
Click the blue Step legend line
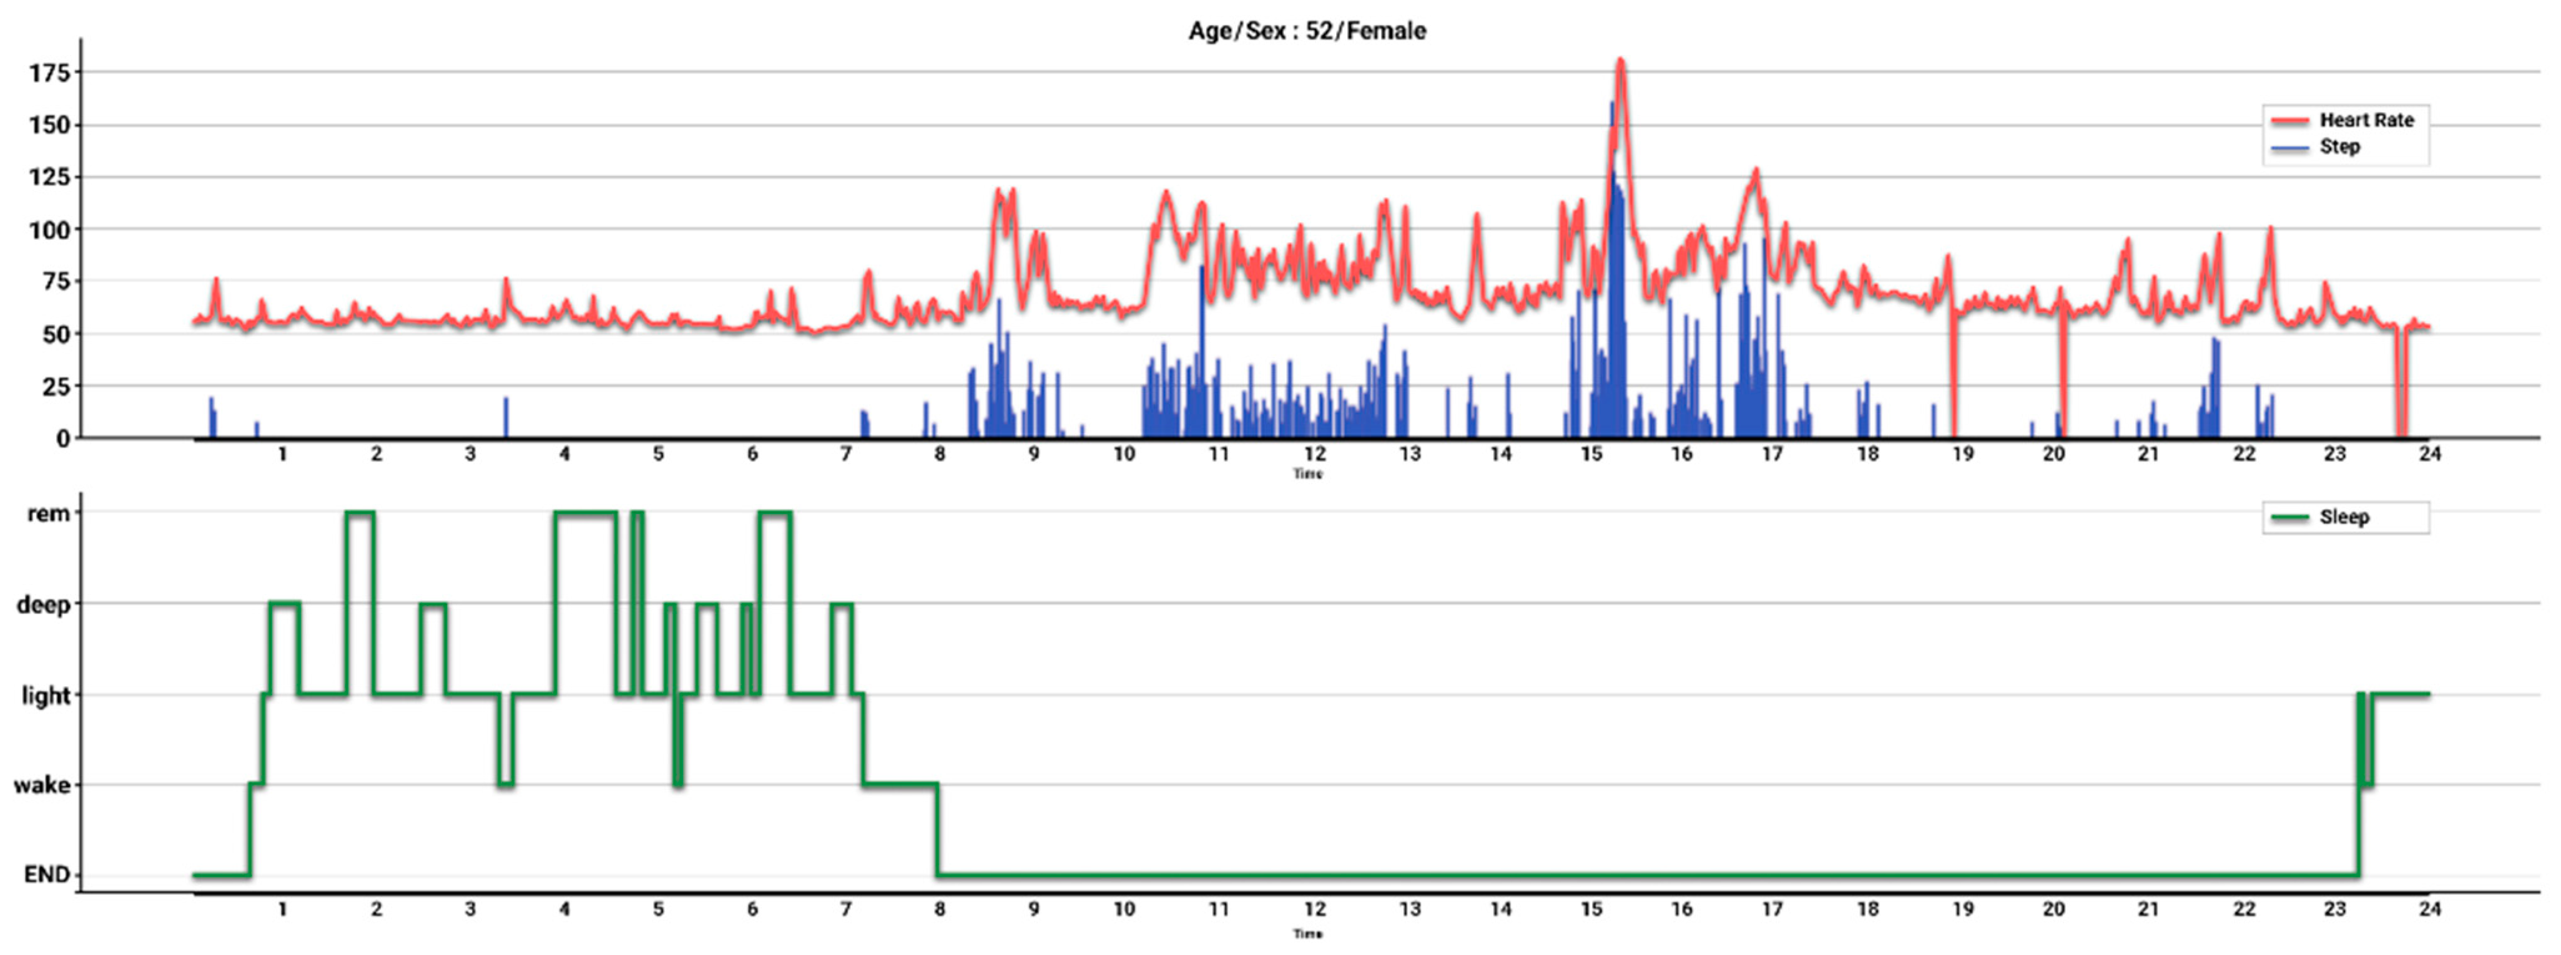click(x=2289, y=148)
